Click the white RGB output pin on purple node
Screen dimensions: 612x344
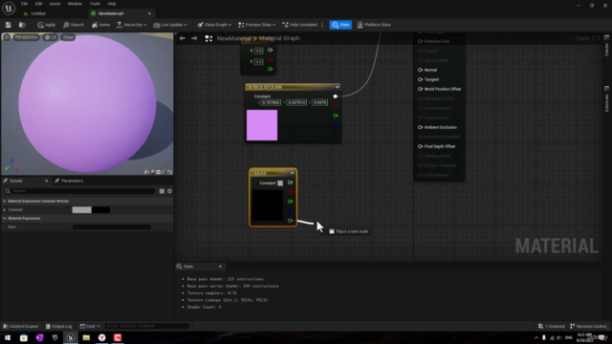point(336,97)
